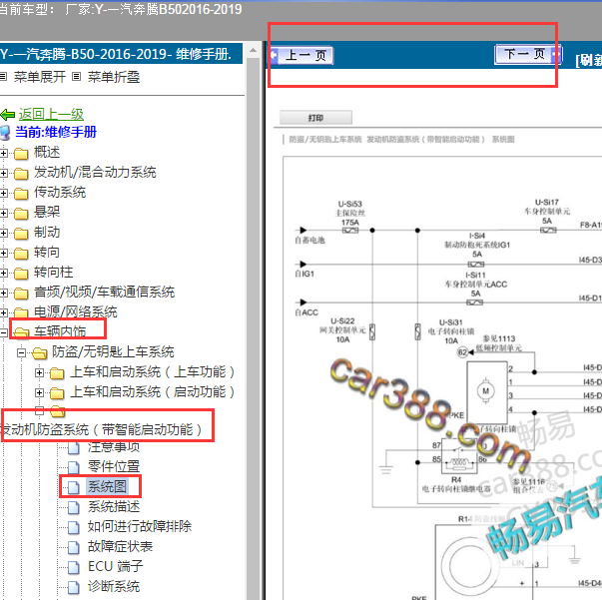602x600 pixels.
Task: Click the 音频/视频/车载通信系统 folder icon
Action: click(22, 294)
